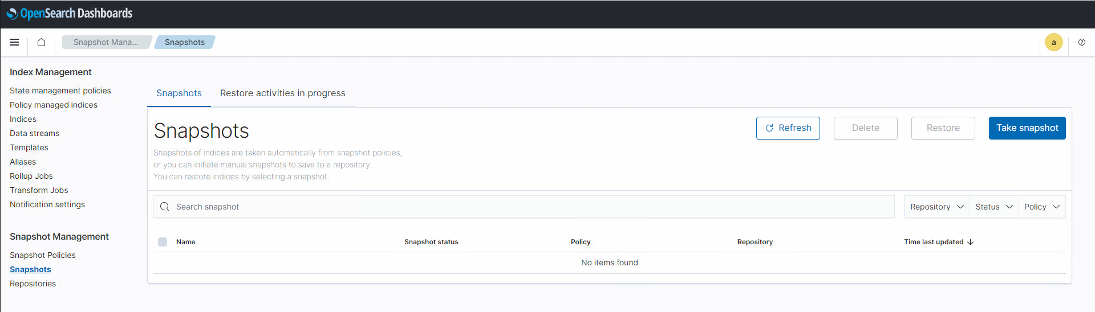The height and width of the screenshot is (312, 1095).
Task: Open Repositories in the sidebar
Action: tap(33, 284)
